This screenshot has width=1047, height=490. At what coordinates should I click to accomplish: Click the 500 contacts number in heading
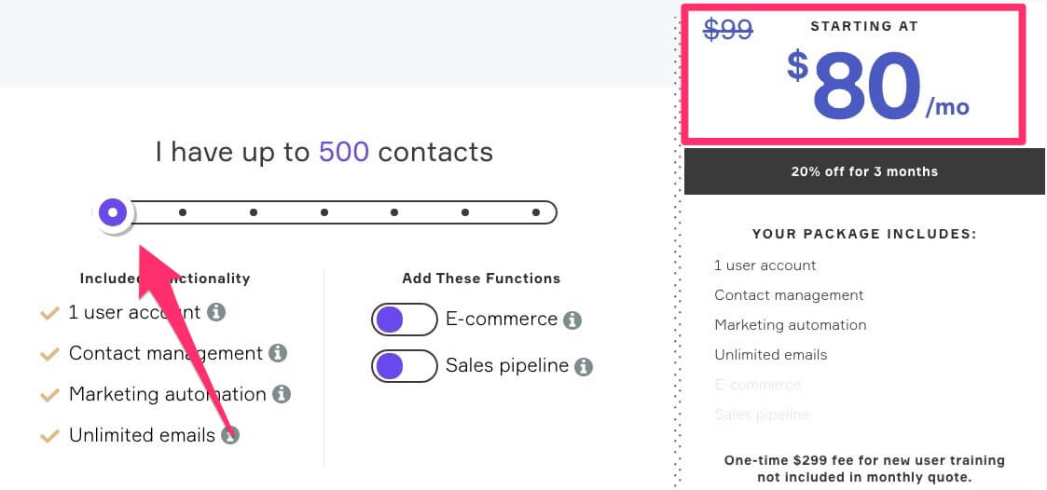(344, 152)
